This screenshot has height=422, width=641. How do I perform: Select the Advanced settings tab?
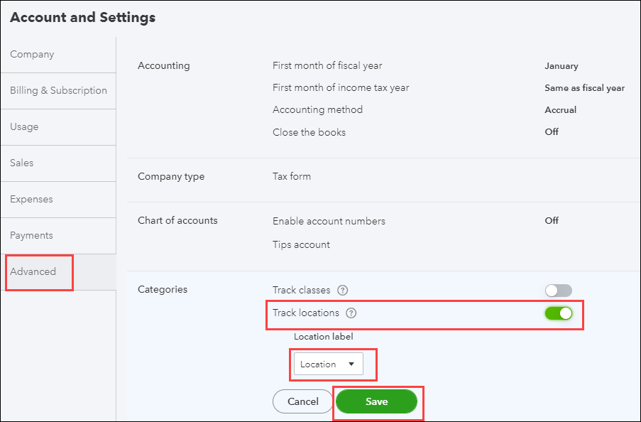[58, 272]
